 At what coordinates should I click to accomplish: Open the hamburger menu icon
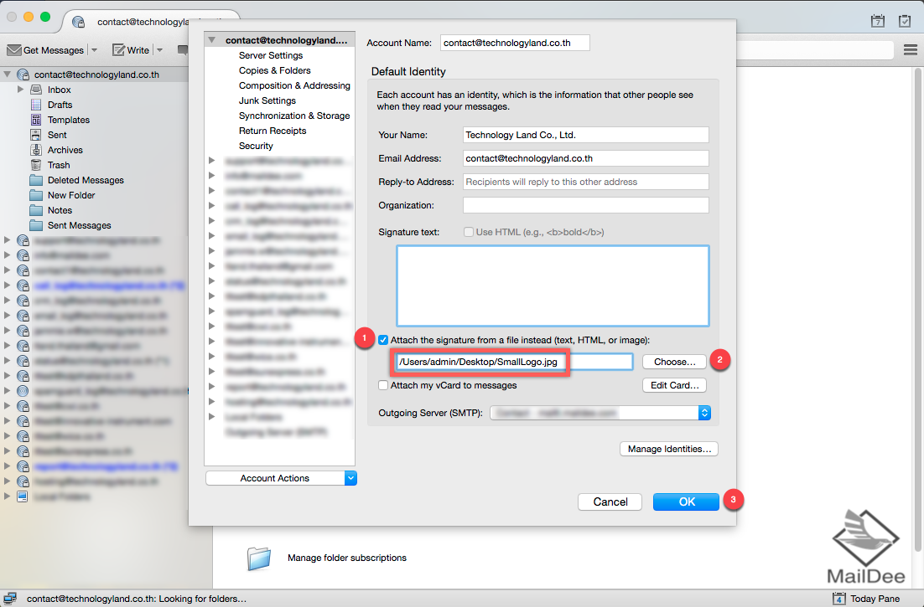[x=910, y=49]
